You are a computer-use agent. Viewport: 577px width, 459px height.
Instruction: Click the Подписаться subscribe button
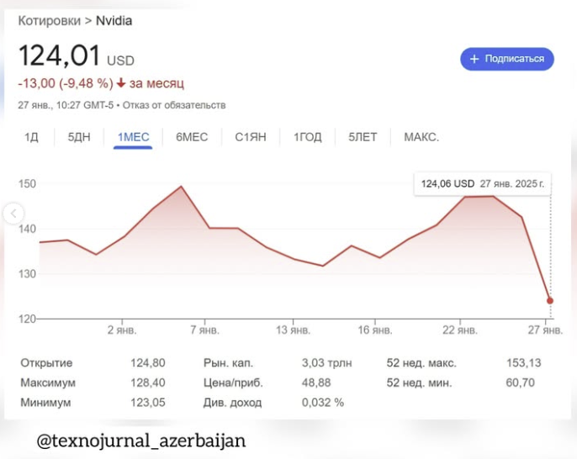(507, 59)
